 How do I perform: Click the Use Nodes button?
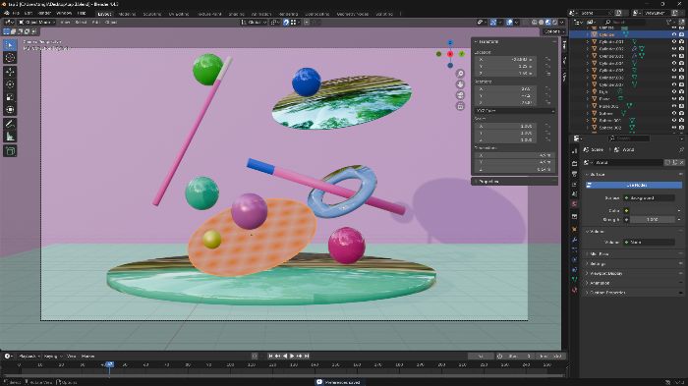pos(635,185)
